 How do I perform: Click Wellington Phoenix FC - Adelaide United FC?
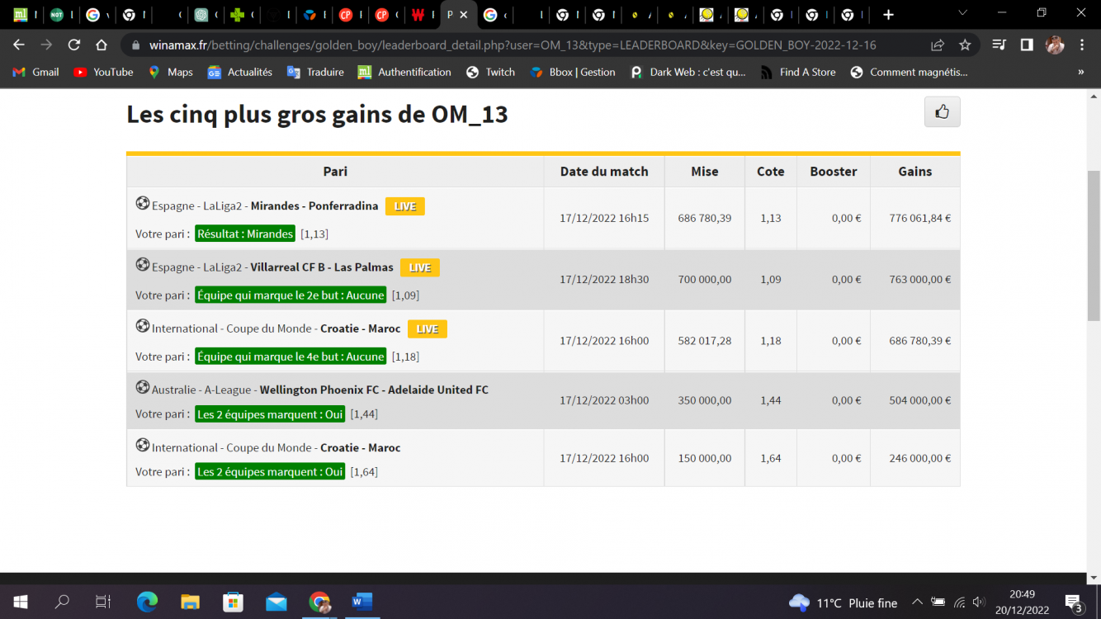(374, 390)
